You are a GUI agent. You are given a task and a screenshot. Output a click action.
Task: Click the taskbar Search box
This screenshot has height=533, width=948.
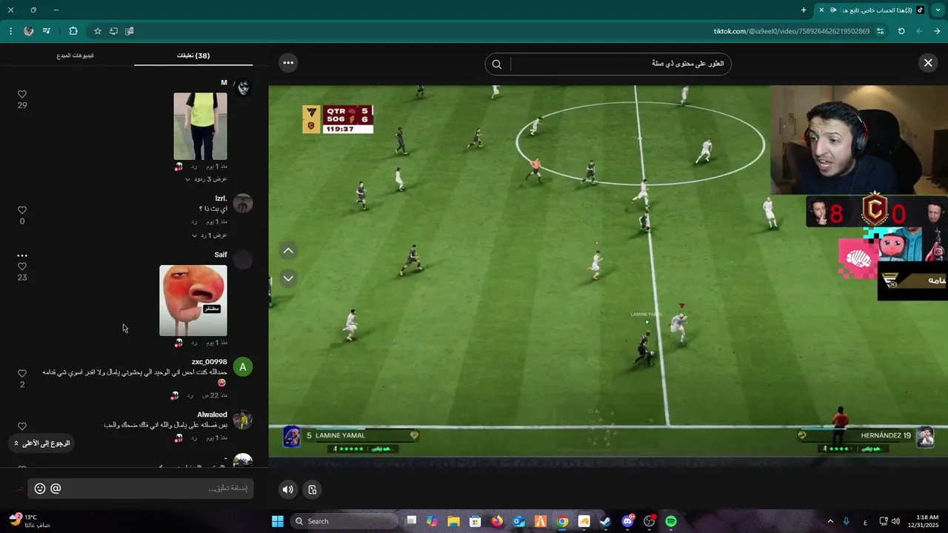point(344,521)
